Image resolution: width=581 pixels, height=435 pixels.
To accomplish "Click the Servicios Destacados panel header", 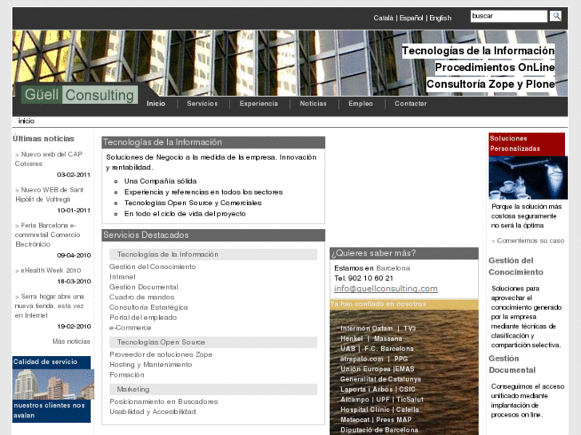I will 213,235.
